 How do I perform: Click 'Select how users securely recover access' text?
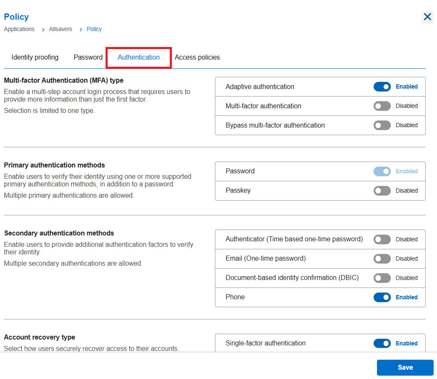click(92, 349)
